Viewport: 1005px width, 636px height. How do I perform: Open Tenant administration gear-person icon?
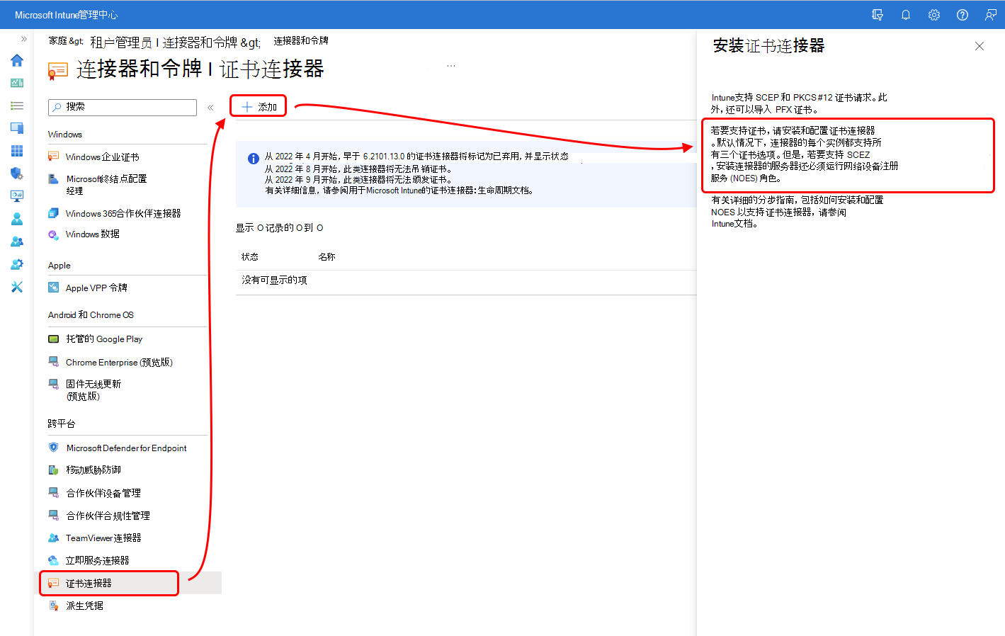(17, 264)
